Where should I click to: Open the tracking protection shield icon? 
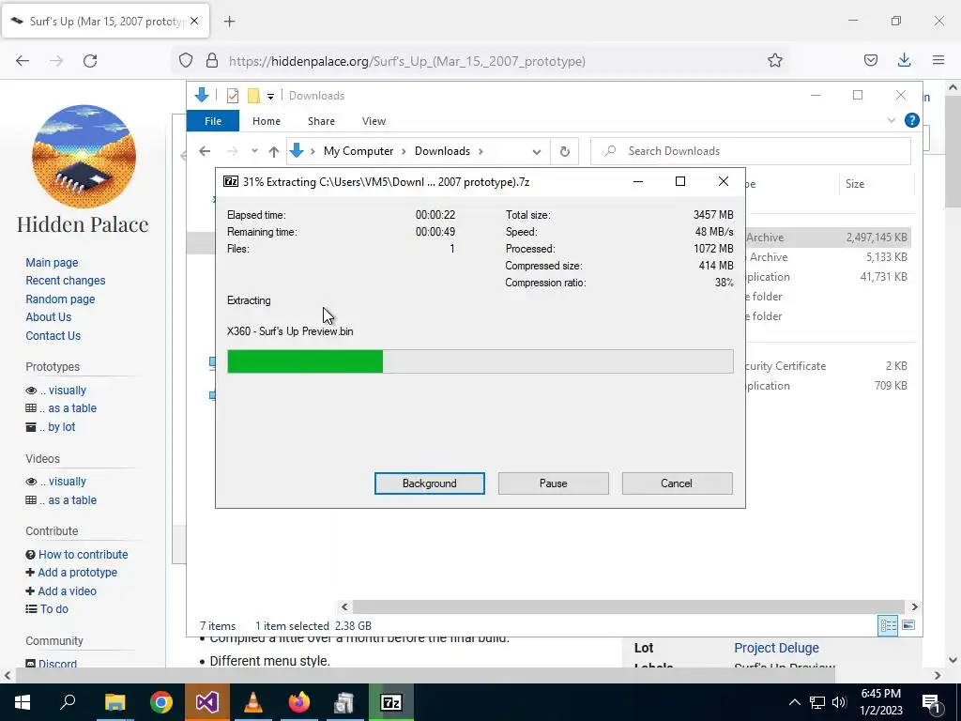[x=186, y=60]
